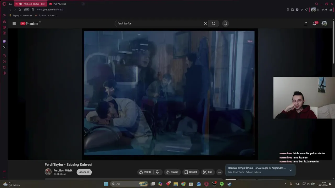Open ad blocker shield icon
Screen dimensions: 335x188
pyautogui.click(x=297, y=10)
